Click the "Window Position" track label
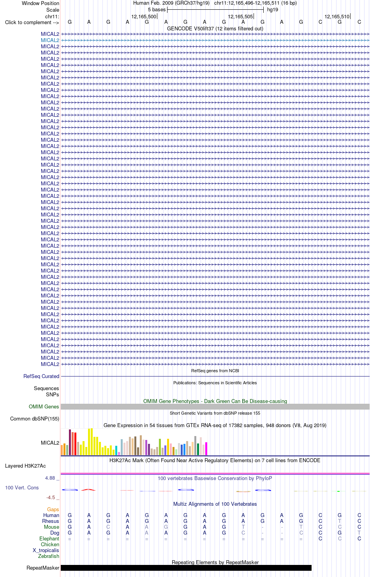Viewport: 370px width, 577px height. [x=41, y=3]
